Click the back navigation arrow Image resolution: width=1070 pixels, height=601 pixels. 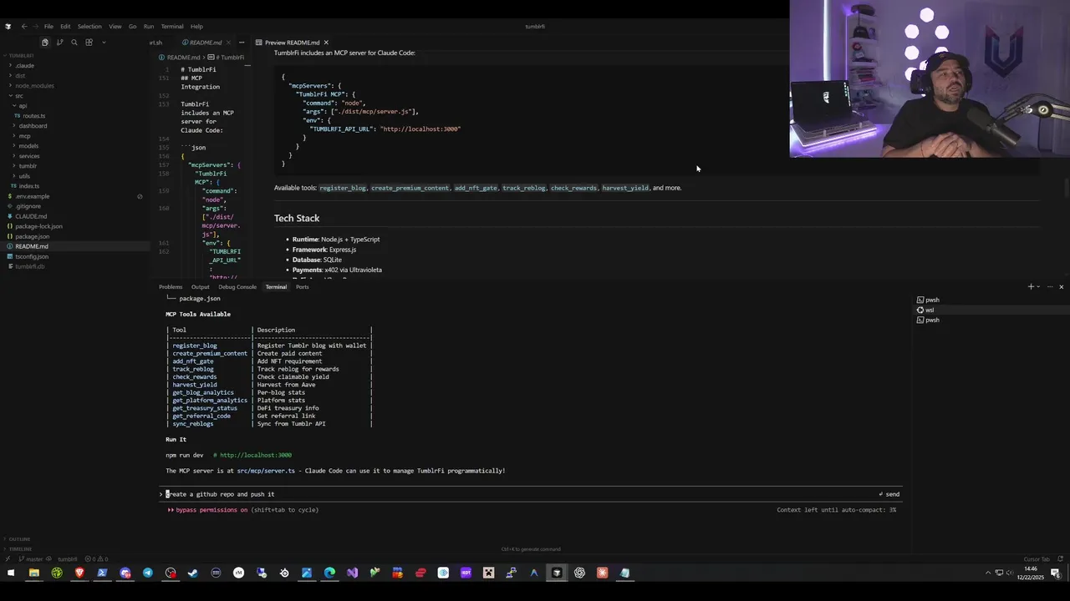[23, 27]
